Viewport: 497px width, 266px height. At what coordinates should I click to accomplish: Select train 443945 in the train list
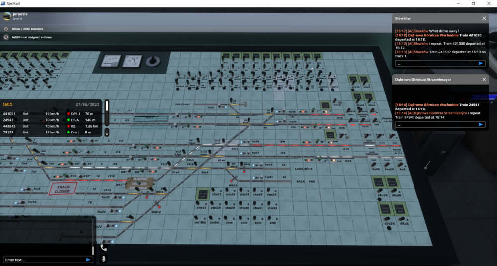[51, 126]
